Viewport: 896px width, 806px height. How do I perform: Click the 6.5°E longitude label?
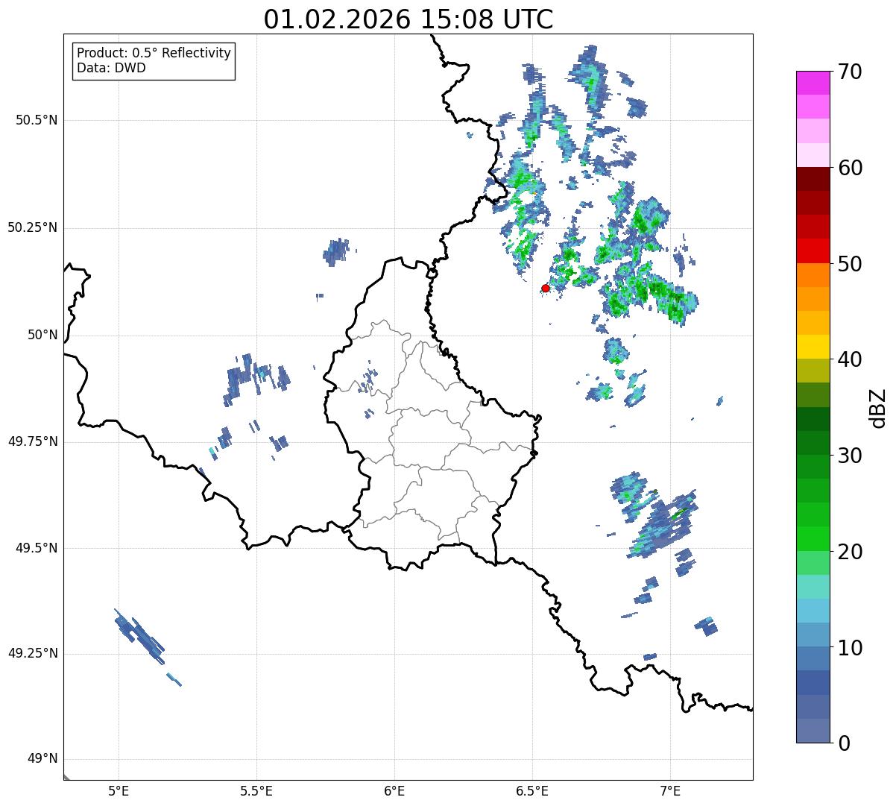pos(532,790)
